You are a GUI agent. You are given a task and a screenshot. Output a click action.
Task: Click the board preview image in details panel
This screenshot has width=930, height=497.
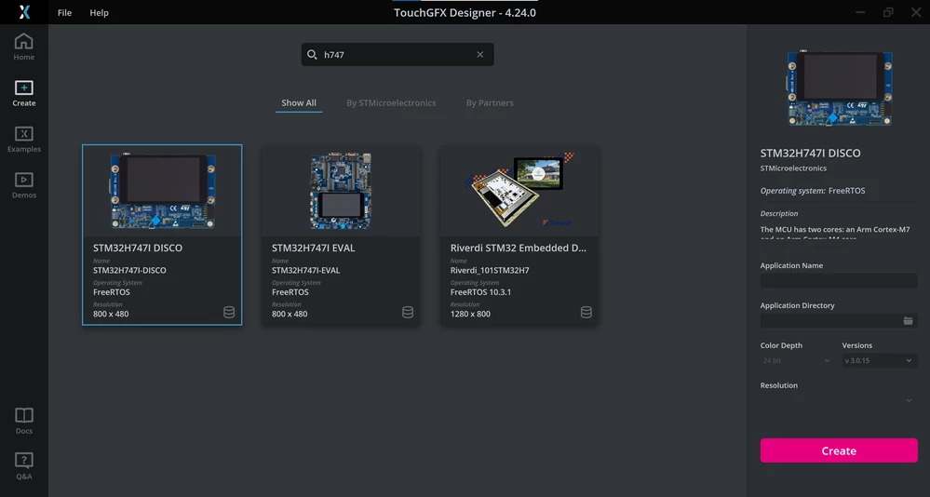click(x=840, y=88)
